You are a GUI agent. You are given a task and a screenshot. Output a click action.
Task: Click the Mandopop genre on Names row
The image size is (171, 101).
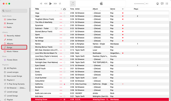(x=114, y=44)
